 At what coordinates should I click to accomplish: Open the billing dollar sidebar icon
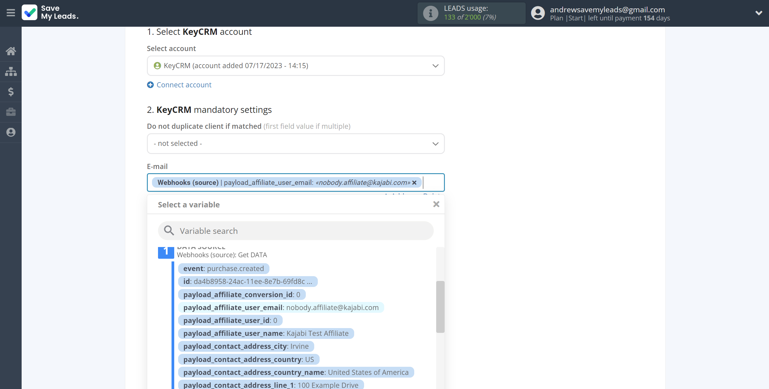tap(11, 92)
